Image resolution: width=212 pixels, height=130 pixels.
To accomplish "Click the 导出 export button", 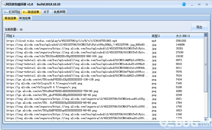I will pos(199,27).
